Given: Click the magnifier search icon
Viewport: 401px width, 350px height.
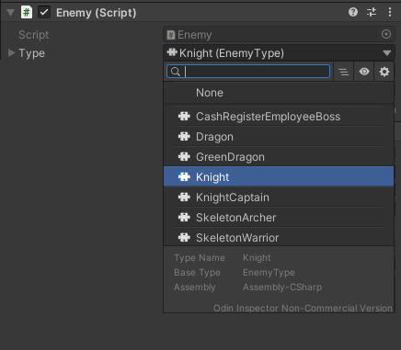Looking at the screenshot, I should click(x=176, y=72).
